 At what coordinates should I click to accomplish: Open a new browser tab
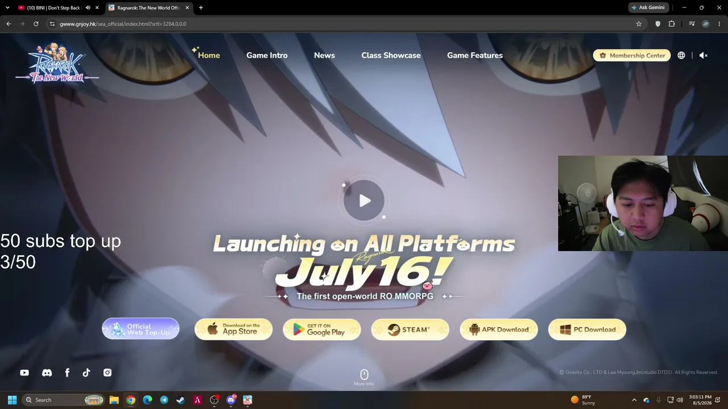[201, 8]
